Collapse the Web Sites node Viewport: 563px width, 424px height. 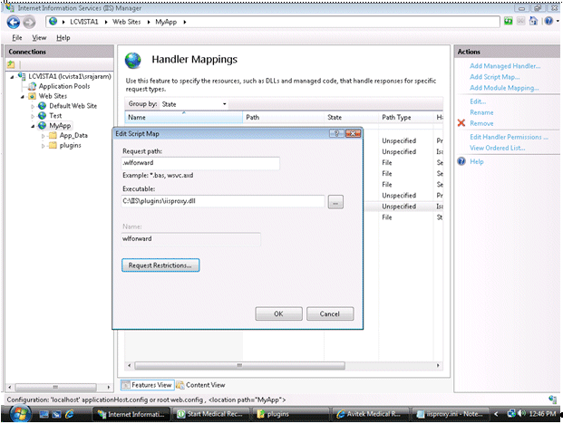pyautogui.click(x=23, y=97)
